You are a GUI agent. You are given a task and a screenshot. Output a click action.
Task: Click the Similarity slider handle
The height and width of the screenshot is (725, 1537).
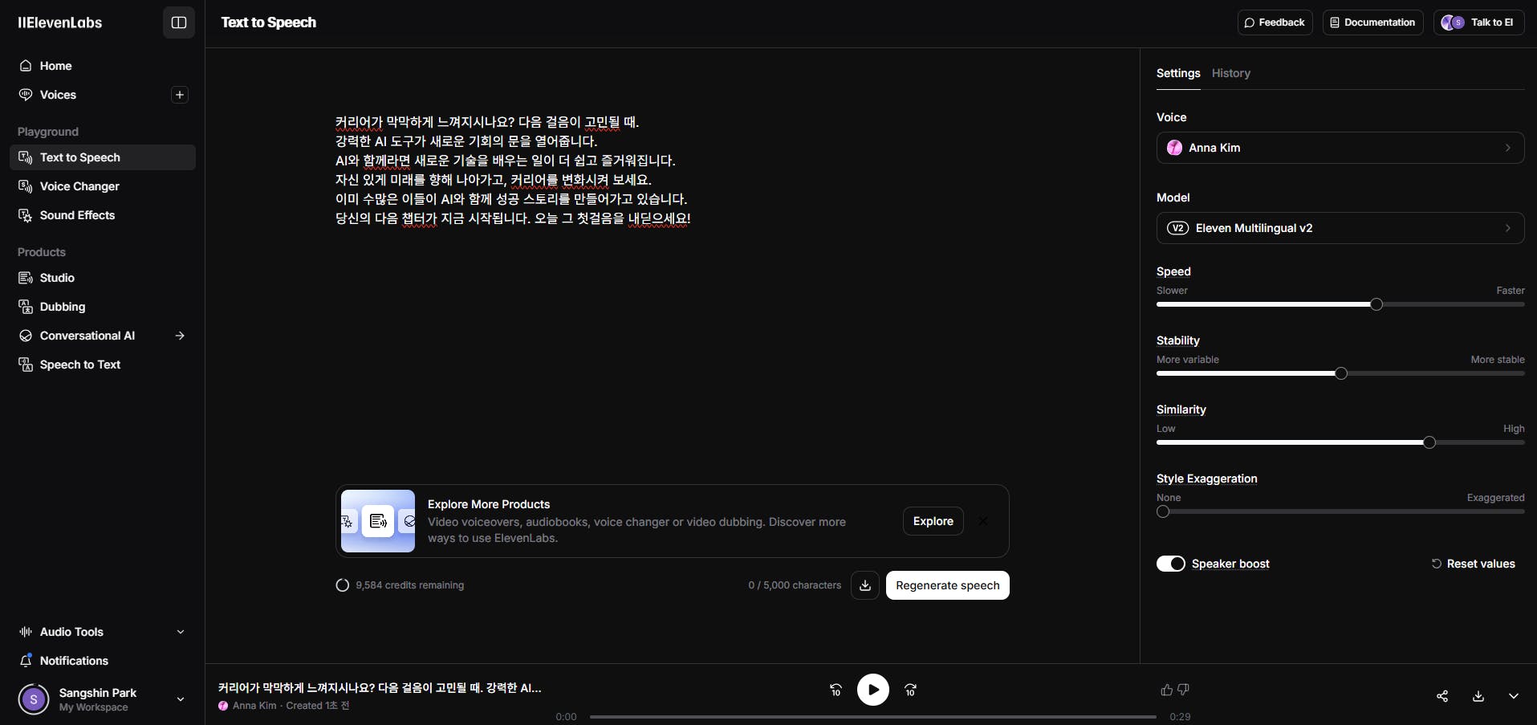[1429, 442]
